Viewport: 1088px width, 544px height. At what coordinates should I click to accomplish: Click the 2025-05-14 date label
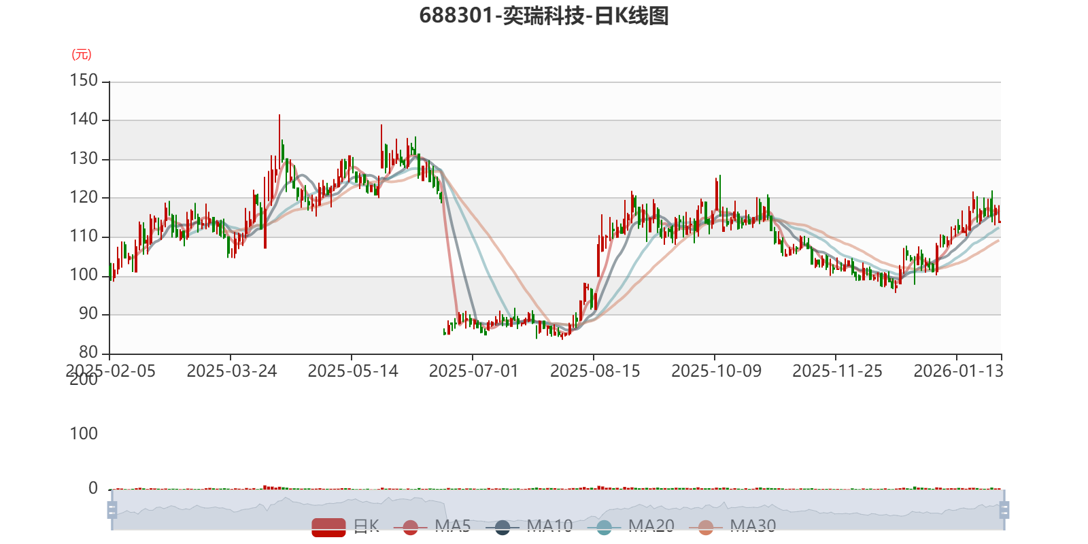point(353,371)
